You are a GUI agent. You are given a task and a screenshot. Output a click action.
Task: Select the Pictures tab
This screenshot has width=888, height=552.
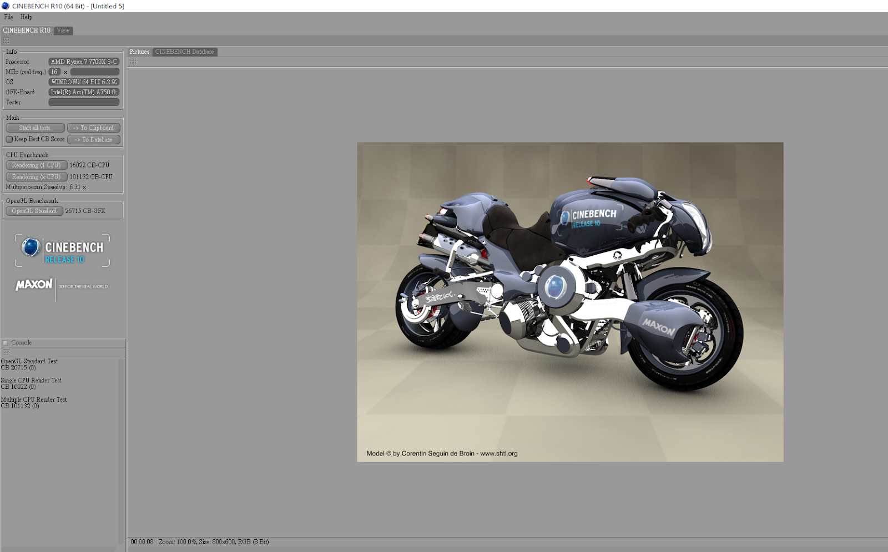(139, 52)
